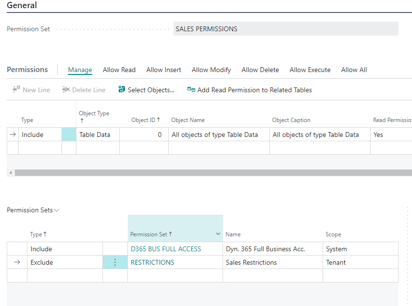Expand the Permission Sets section chevron
412x306 pixels.
[57, 210]
